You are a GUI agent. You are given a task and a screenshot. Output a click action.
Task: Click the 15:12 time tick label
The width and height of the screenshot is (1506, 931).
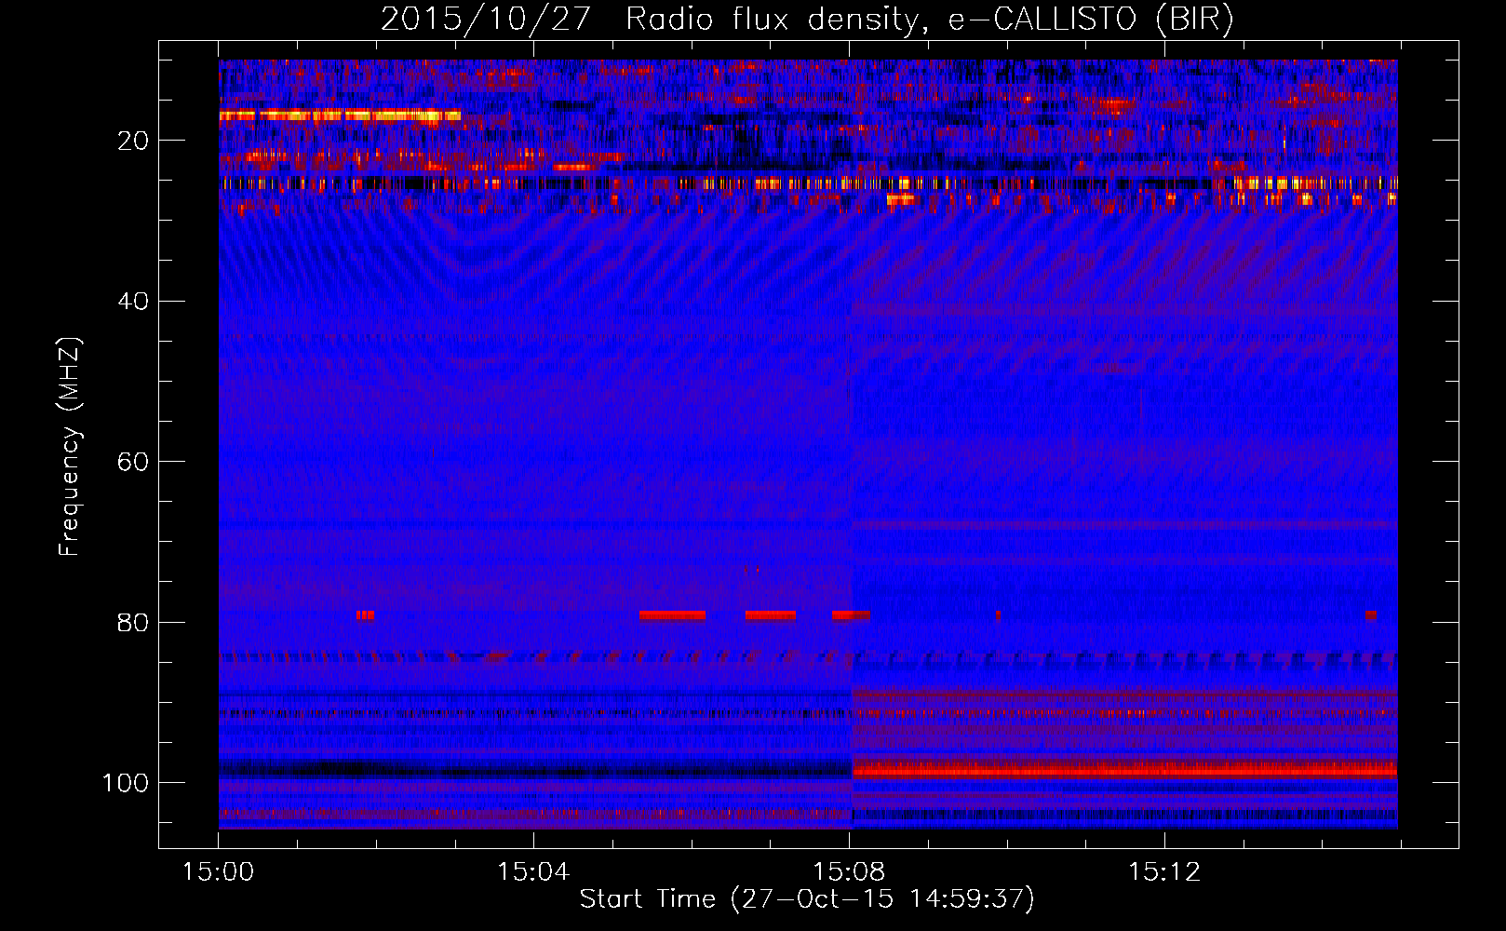(1164, 872)
